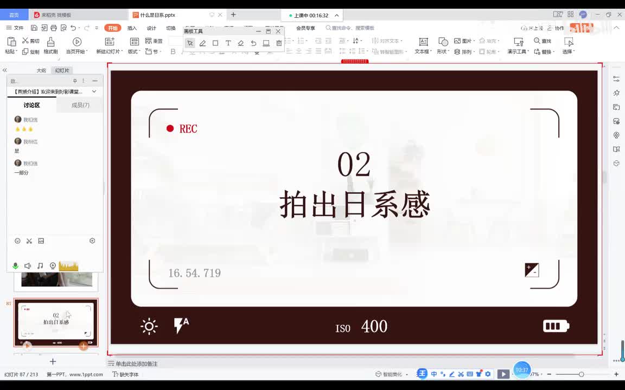Open the 成员(7) members tab

coord(80,105)
